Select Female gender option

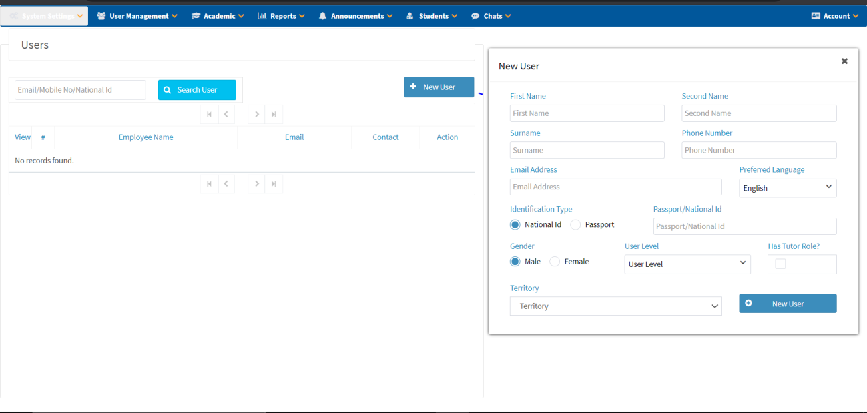tap(555, 262)
